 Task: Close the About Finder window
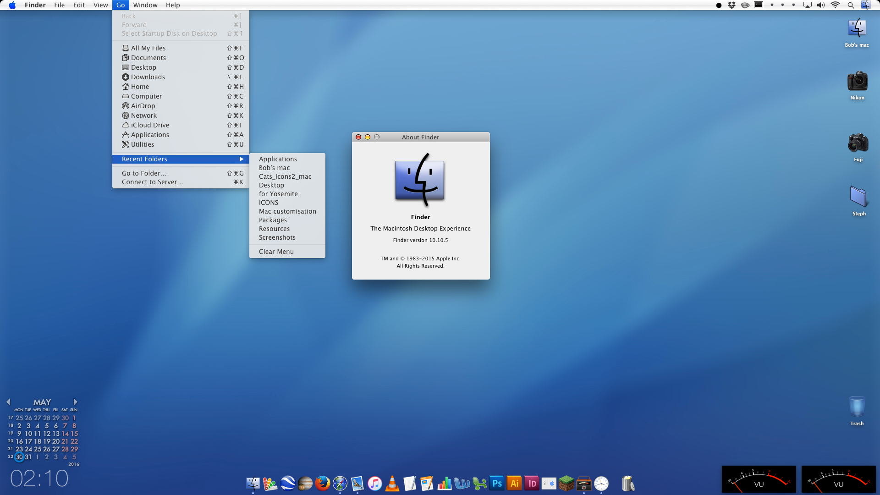point(358,137)
